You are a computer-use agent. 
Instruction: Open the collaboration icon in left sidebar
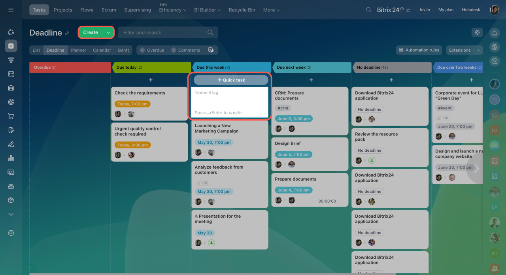click(x=11, y=32)
